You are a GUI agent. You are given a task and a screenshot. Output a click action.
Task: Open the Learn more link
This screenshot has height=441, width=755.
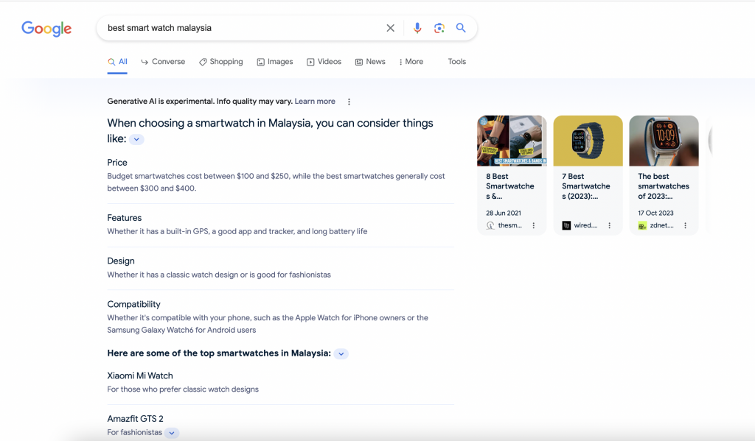point(315,101)
